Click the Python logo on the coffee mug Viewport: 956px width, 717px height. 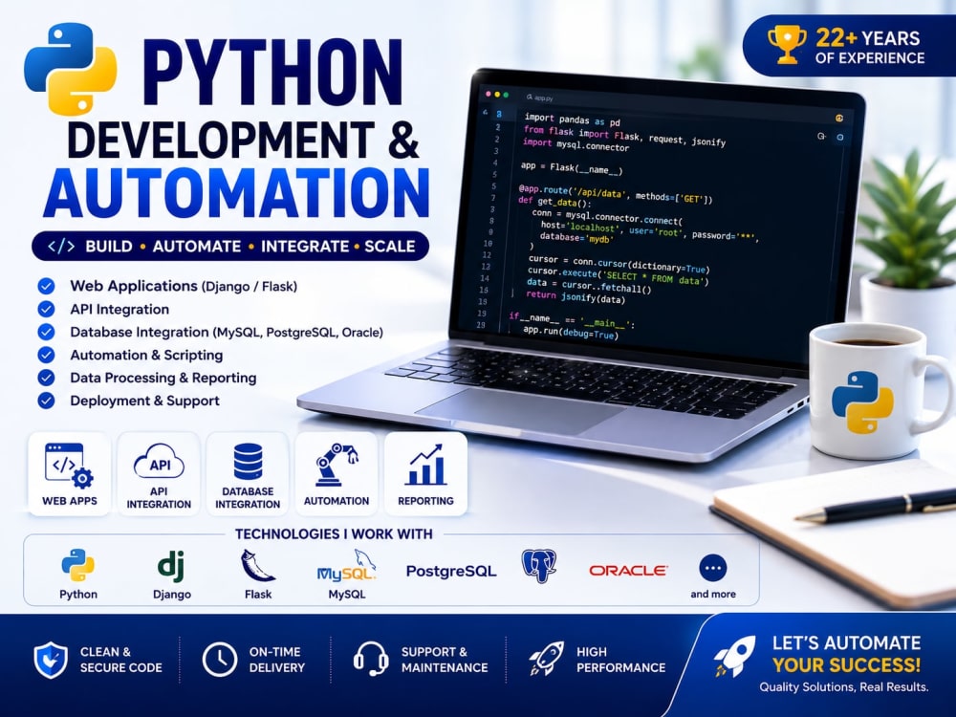(x=862, y=403)
